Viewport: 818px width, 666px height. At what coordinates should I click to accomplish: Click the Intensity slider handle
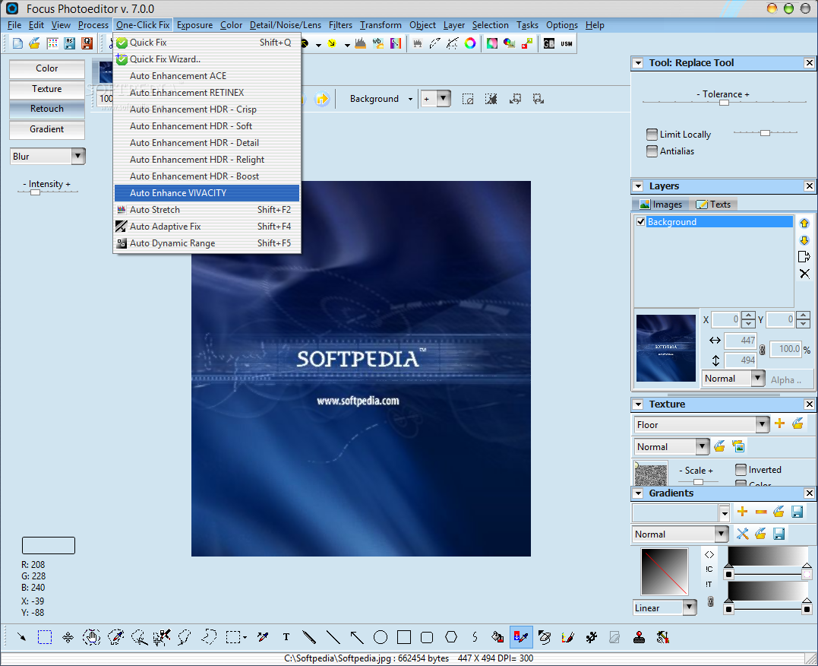coord(35,192)
